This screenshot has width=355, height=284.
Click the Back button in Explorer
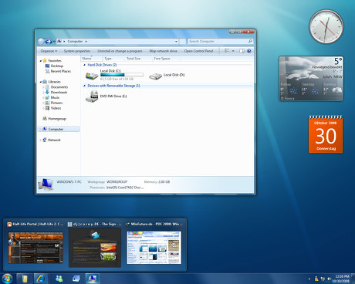(x=41, y=42)
